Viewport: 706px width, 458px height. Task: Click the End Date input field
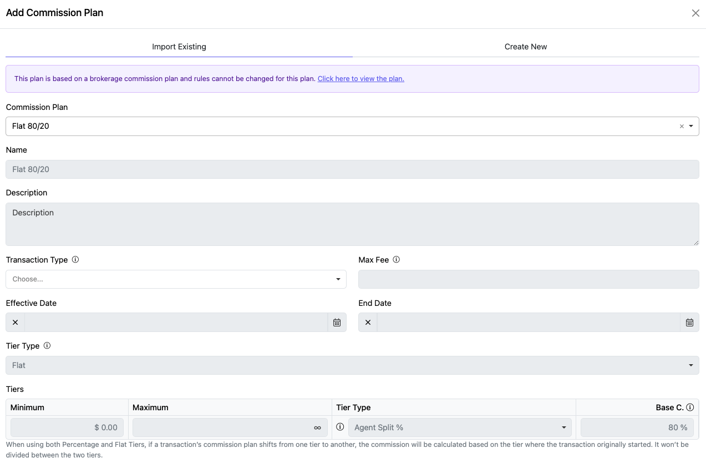[529, 323]
